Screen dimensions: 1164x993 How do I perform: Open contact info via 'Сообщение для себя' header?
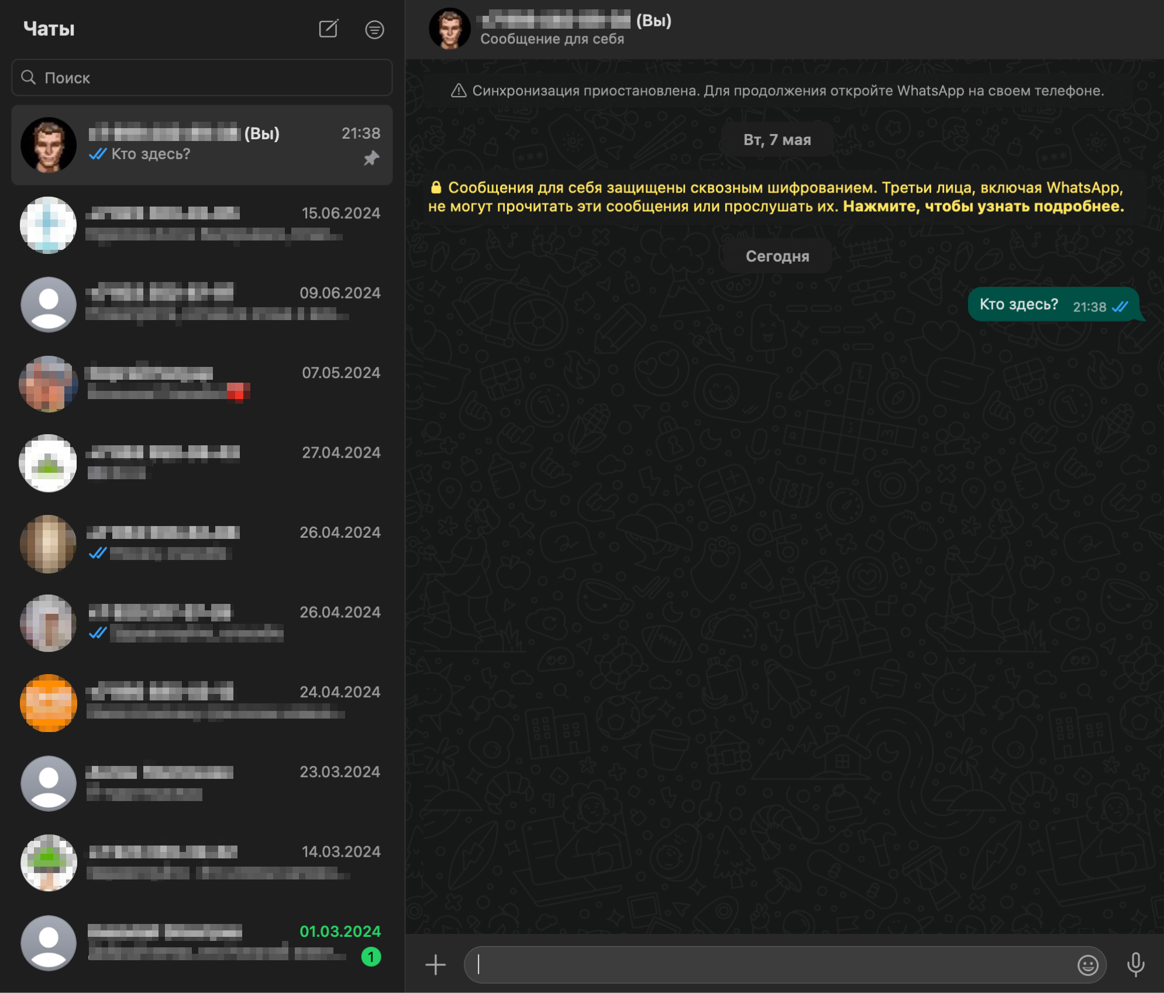tap(552, 39)
